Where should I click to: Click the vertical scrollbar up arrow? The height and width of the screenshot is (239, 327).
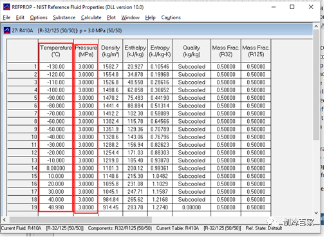point(316,26)
